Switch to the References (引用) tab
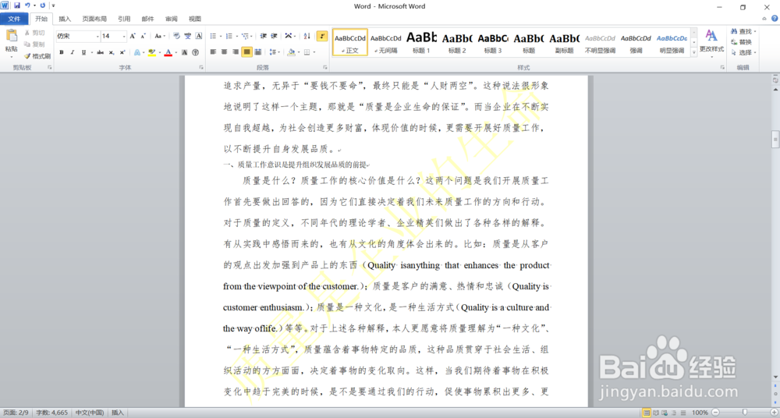This screenshot has height=418, width=780. 124,19
